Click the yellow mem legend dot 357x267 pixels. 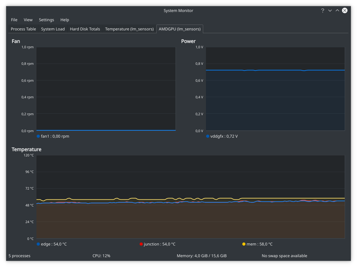tap(244, 244)
